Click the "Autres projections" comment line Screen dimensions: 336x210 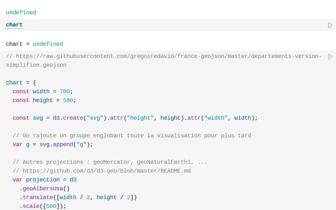click(x=110, y=162)
